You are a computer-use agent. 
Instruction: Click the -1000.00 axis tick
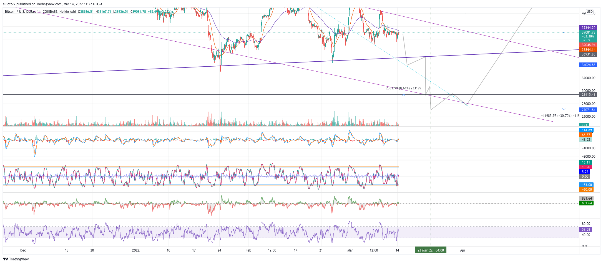pos(589,148)
